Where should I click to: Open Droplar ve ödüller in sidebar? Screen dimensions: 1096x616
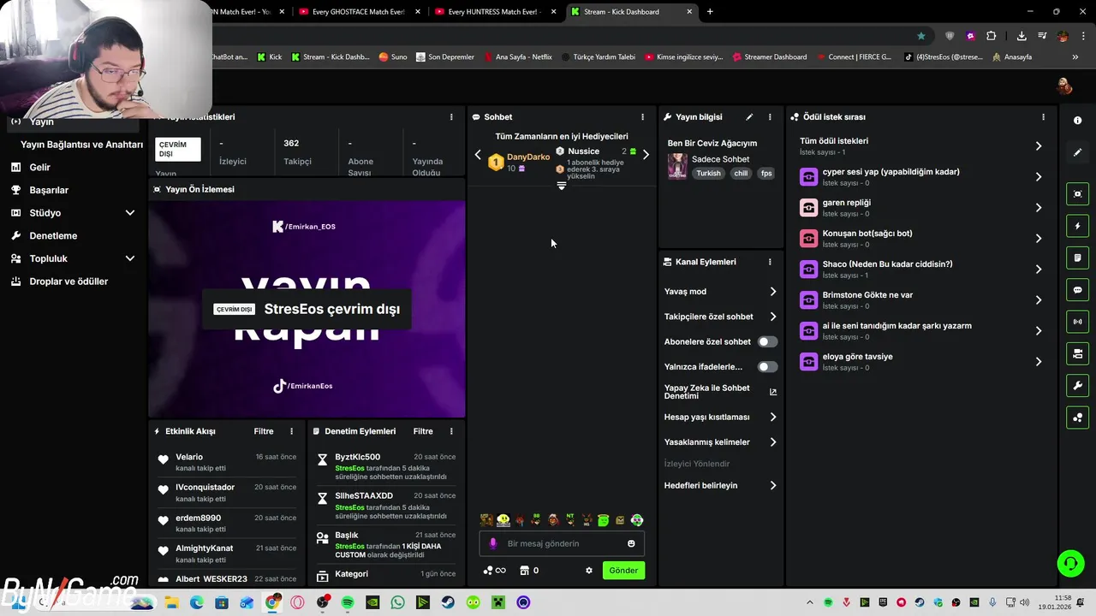coord(68,281)
